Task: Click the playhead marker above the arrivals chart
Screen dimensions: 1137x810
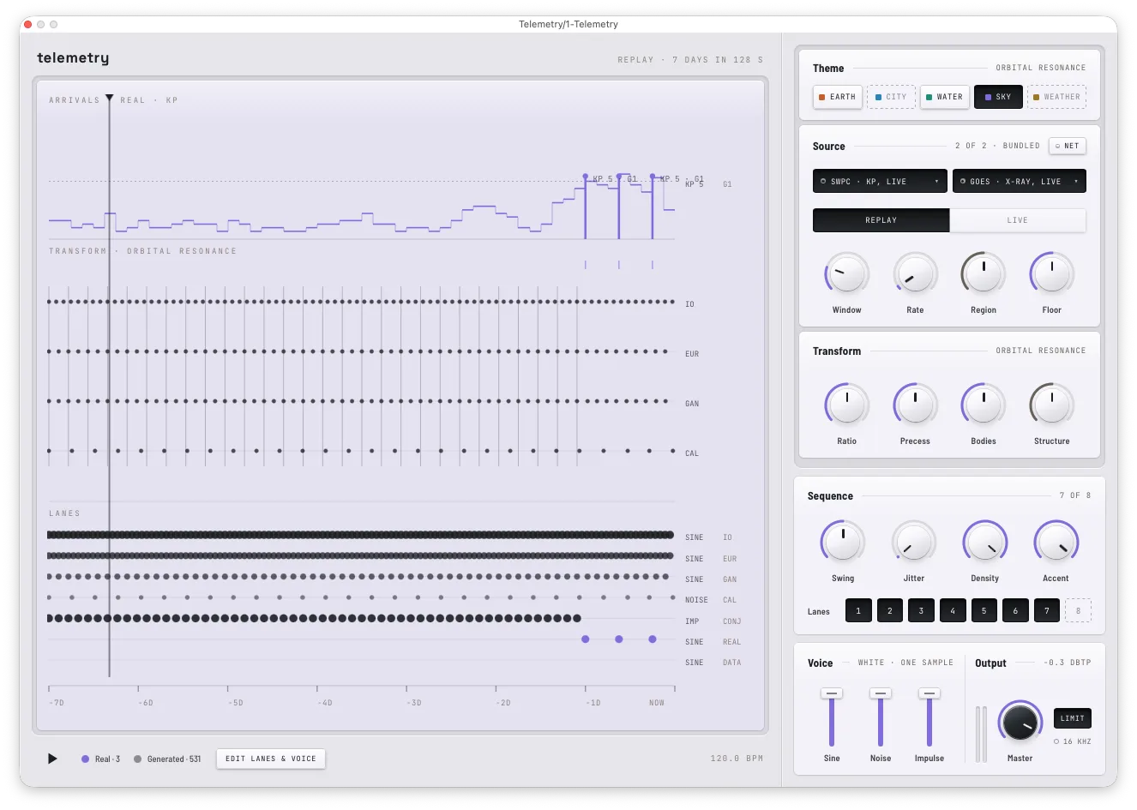Action: click(x=109, y=98)
